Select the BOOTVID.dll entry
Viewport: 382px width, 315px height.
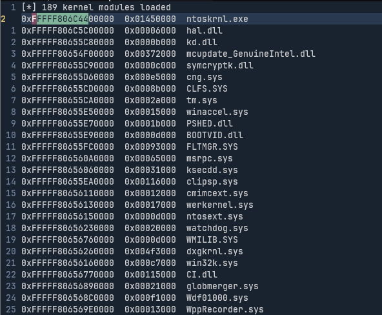coord(215,135)
